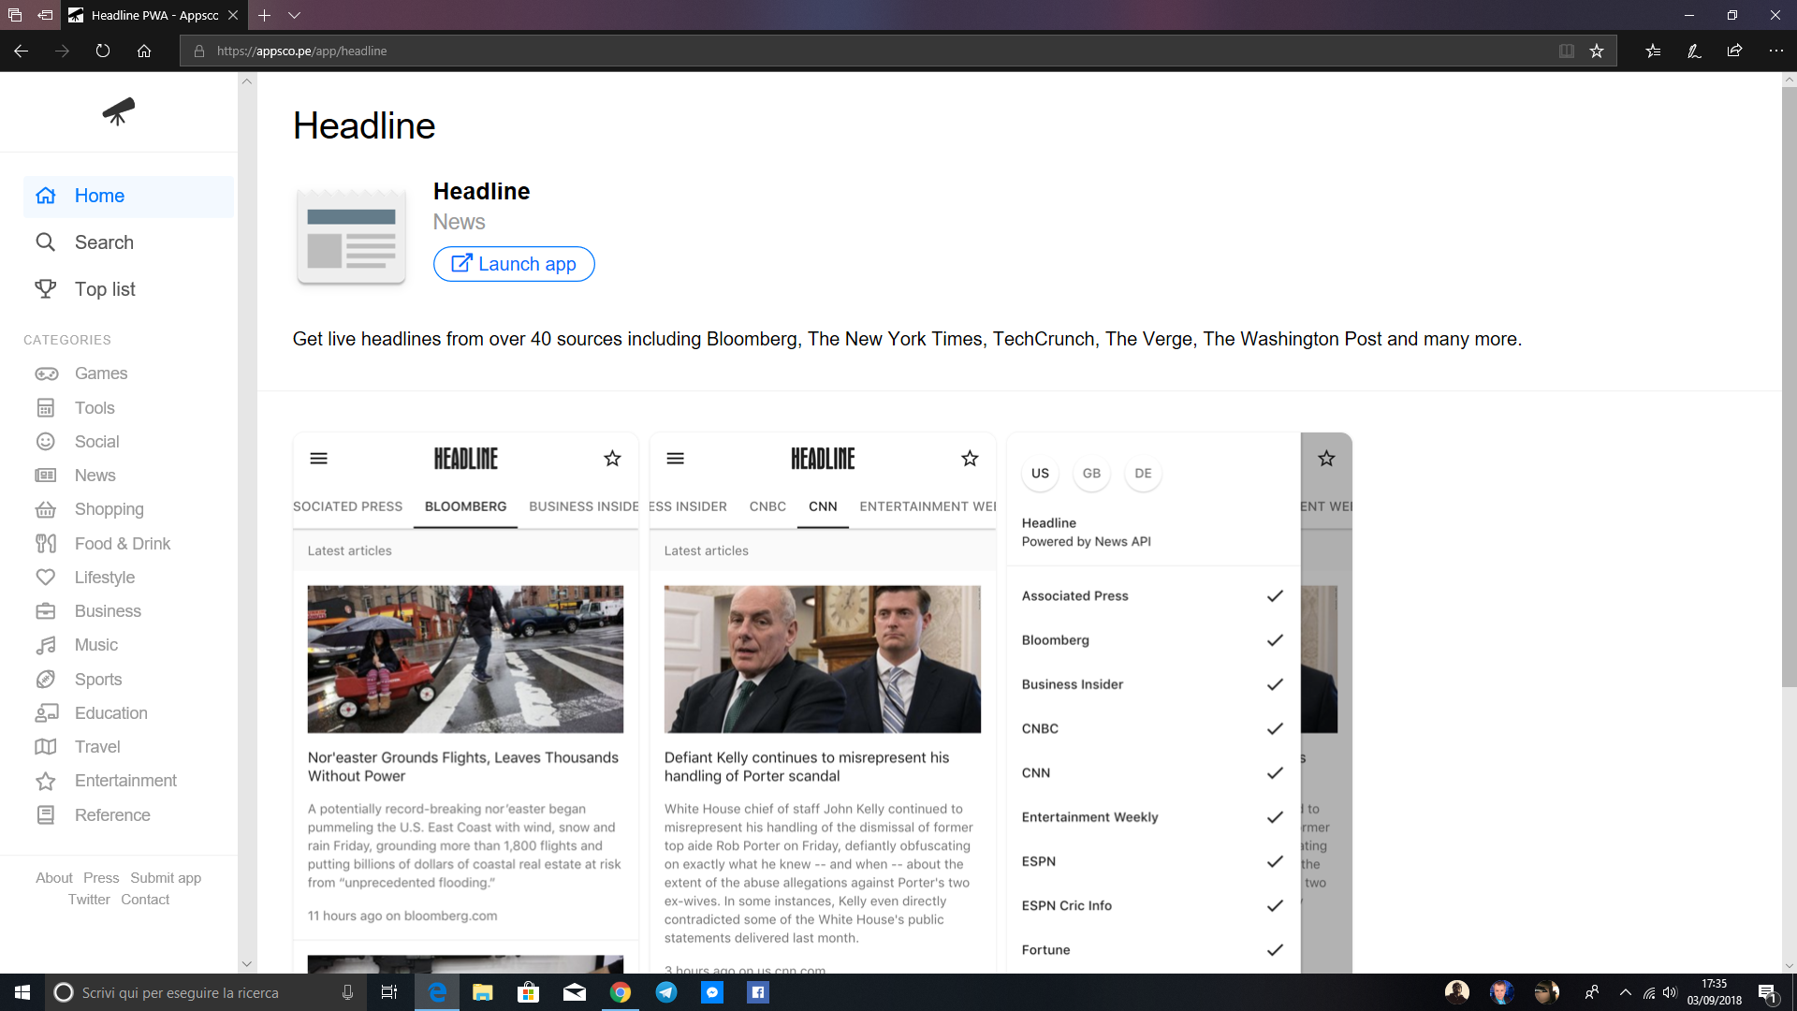Click Cortana search box in taskbar
Image resolution: width=1797 pixels, height=1011 pixels.
click(205, 992)
